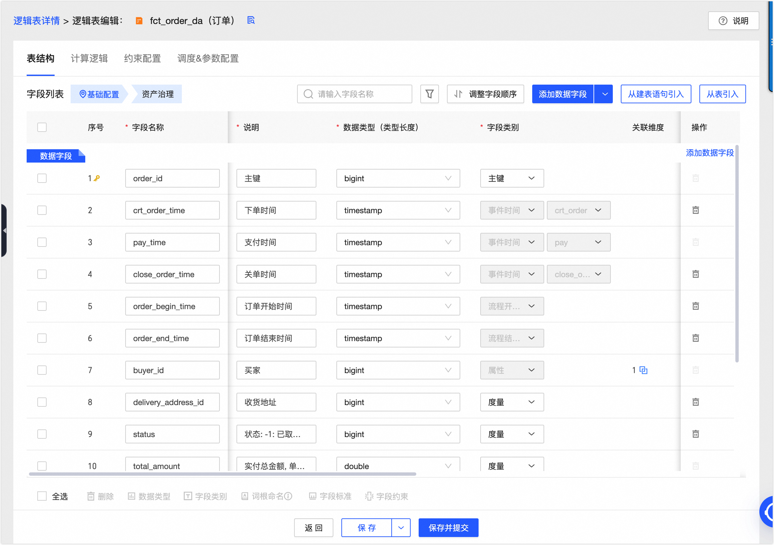Check the order_begin_time row checkbox
The height and width of the screenshot is (545, 774).
pos(42,306)
